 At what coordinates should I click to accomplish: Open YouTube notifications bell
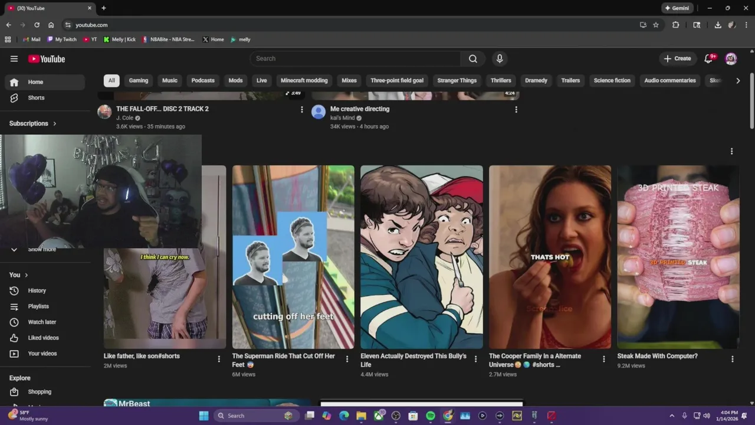pos(709,58)
